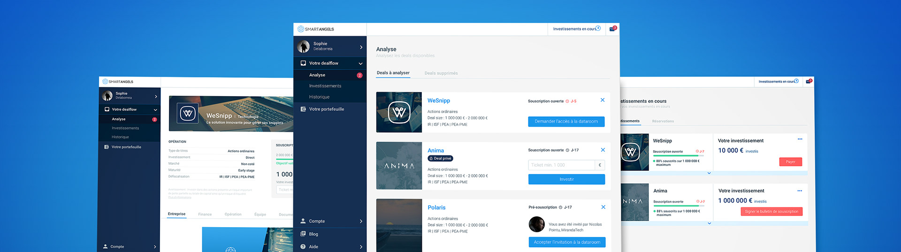901x252 pixels.
Task: Click the Blog icon in center sidebar
Action: 303,234
